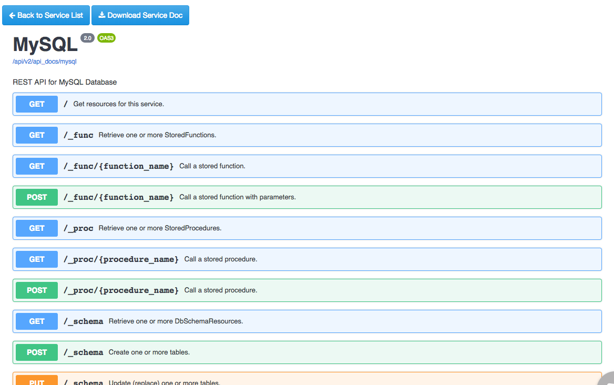Expand GET /_proc Retrieve StoredProcedures row
Image resolution: width=614 pixels, height=385 pixels.
[306, 228]
